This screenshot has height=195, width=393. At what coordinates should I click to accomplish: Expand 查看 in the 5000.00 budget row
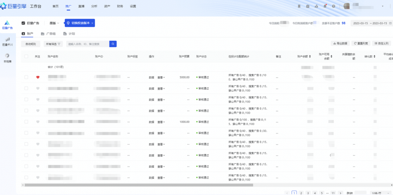coord(161,77)
